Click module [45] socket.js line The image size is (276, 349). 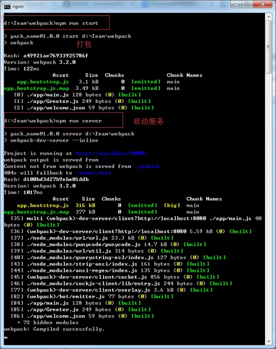pyautogui.click(x=115, y=277)
